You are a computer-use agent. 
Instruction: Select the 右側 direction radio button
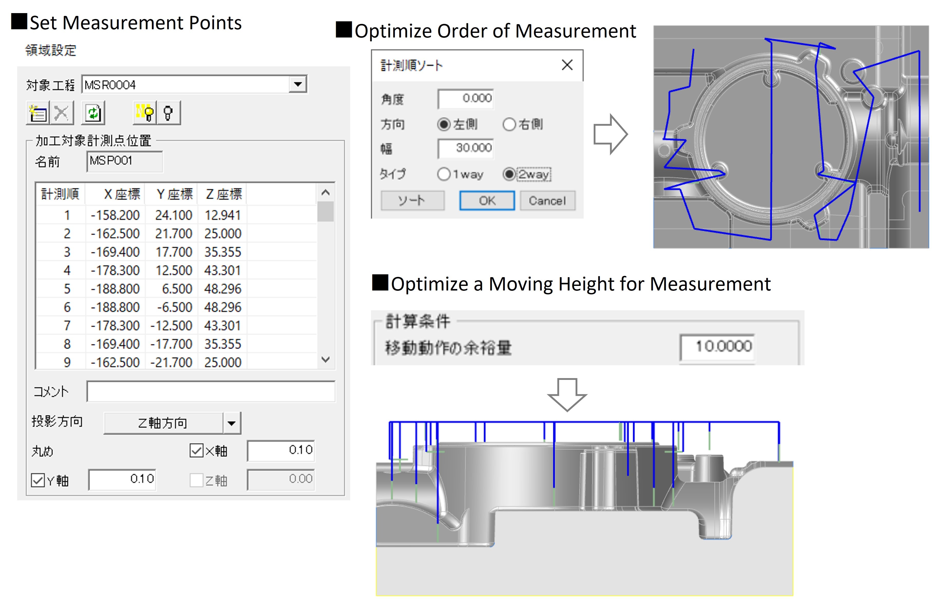point(509,125)
